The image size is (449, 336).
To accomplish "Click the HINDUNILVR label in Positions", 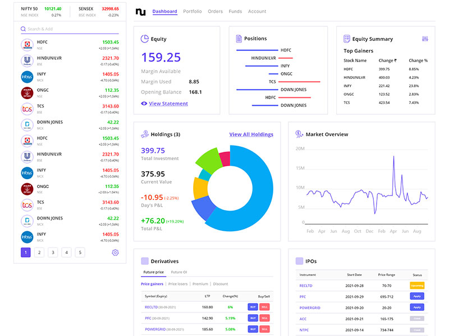I will click(263, 58).
